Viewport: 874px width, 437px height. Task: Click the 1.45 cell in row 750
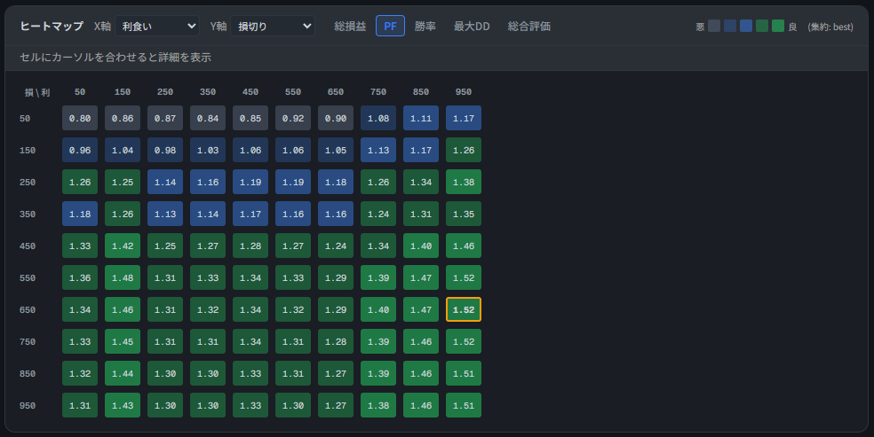[123, 341]
